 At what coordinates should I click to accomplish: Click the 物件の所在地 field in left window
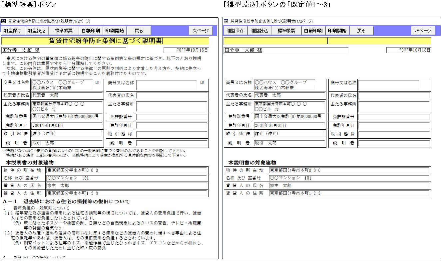127,171
